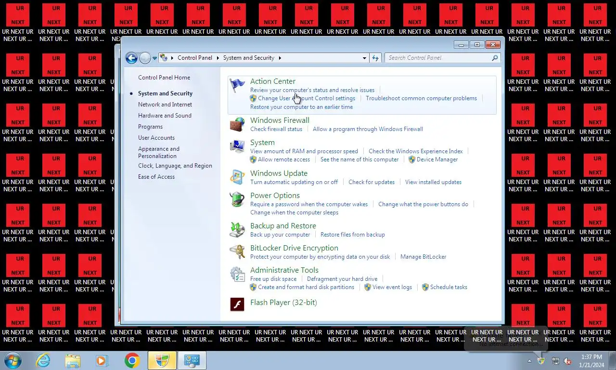Expand the arrow after Control Panel breadcrumb
This screenshot has height=370, width=616.
point(218,58)
